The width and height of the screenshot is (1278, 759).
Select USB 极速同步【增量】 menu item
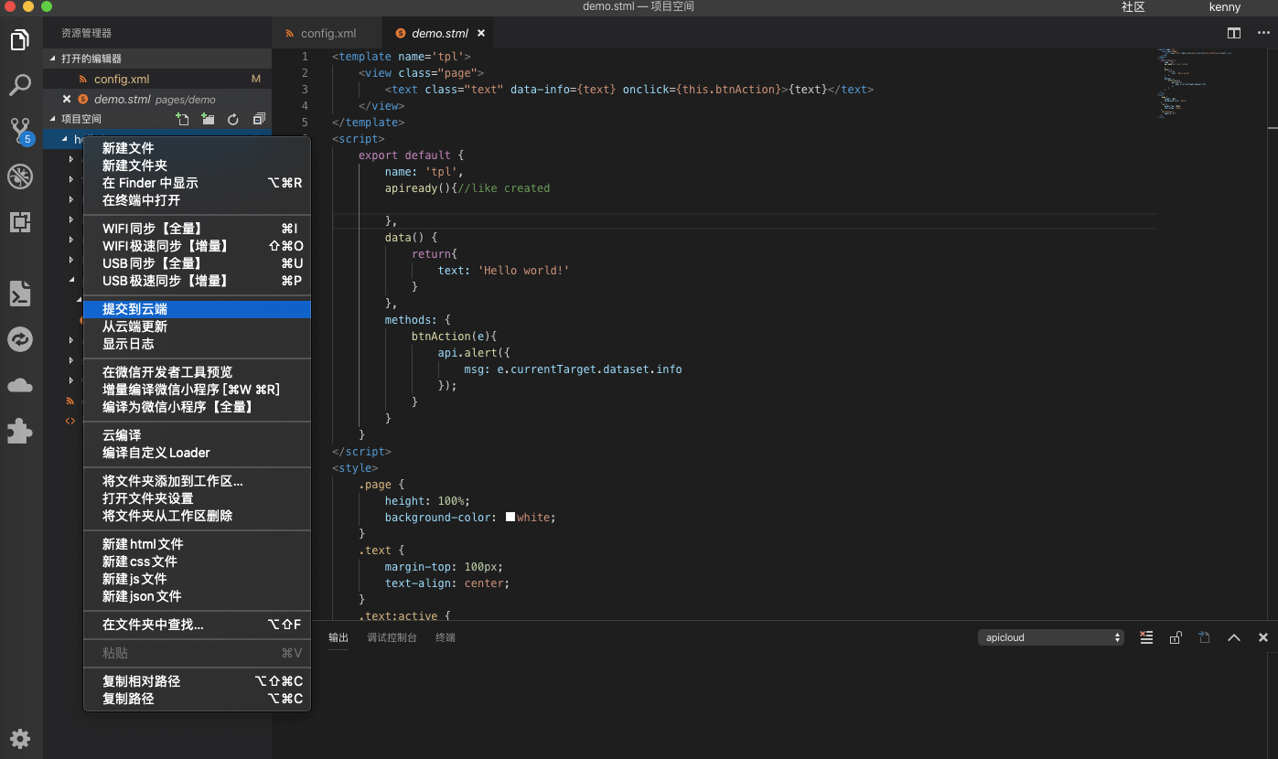tap(197, 281)
